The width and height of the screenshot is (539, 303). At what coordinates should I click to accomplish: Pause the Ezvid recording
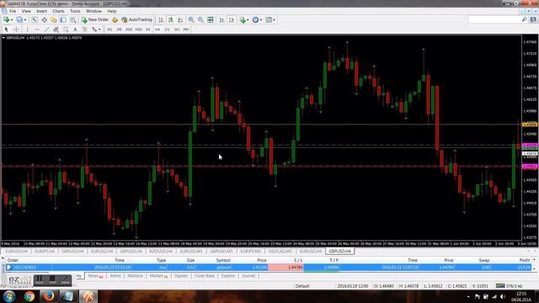point(40,280)
